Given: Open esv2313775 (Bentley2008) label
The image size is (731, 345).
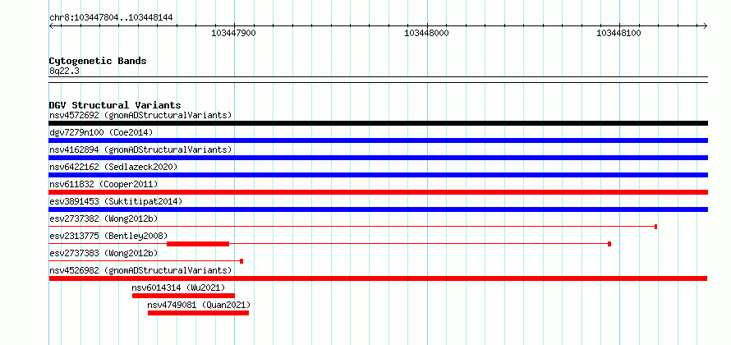Looking at the screenshot, I should pos(108,236).
